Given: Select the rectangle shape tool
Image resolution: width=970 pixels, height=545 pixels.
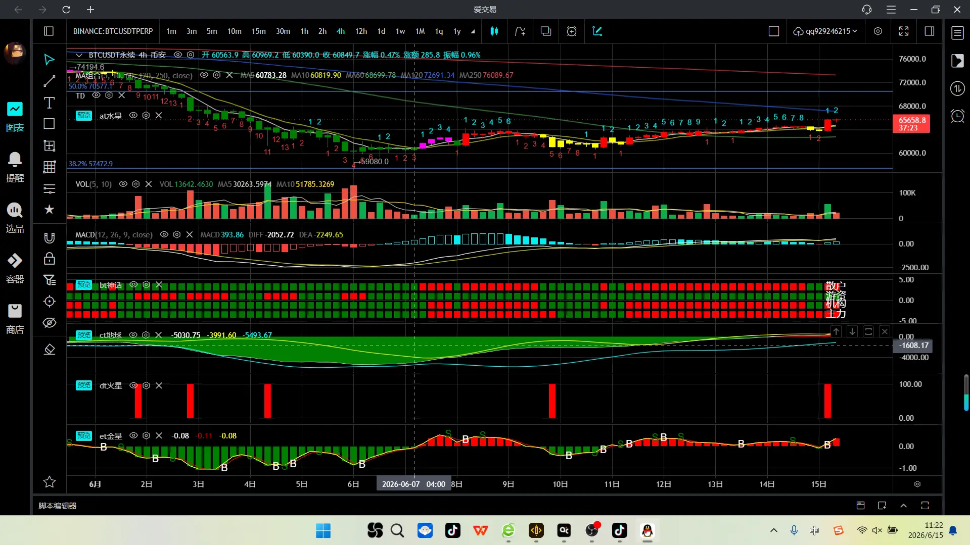Looking at the screenshot, I should tap(49, 124).
